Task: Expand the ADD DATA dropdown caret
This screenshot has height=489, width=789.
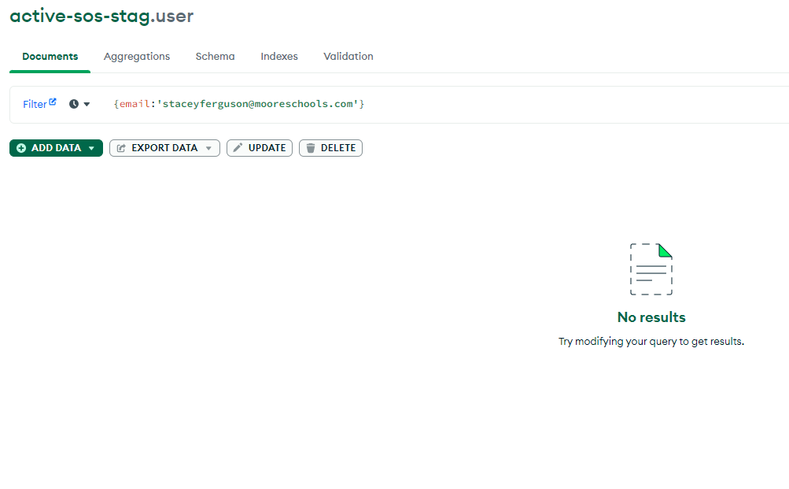Action: [91, 148]
